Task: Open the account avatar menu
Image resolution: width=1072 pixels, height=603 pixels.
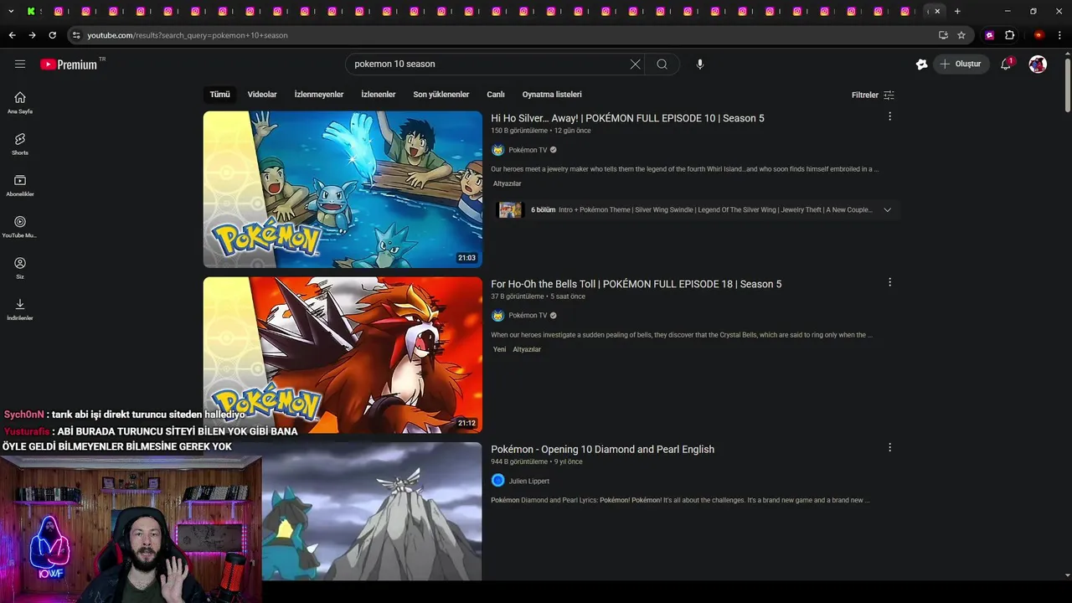Action: pyautogui.click(x=1038, y=64)
